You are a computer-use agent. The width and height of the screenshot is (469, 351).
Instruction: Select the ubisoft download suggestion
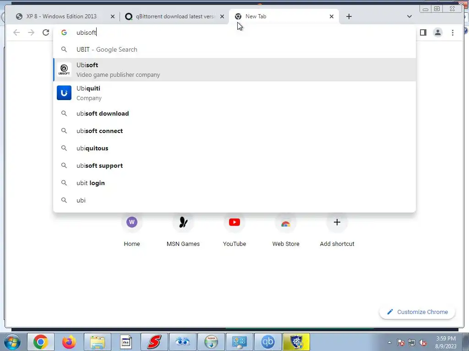pyautogui.click(x=234, y=113)
